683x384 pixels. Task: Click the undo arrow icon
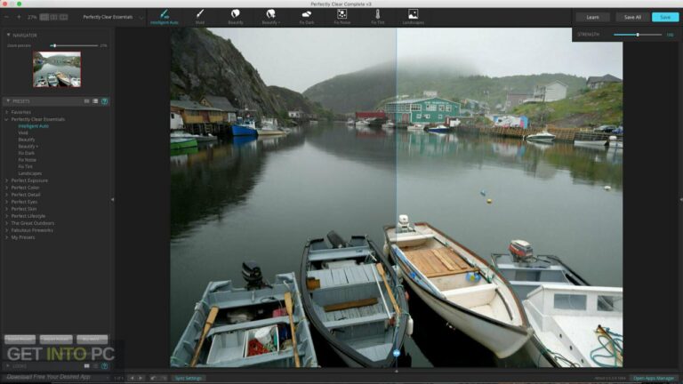(154, 378)
